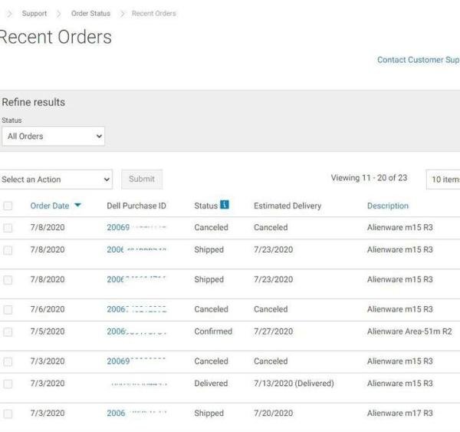460x432 pixels.
Task: Click the 'Refine results' heading
Action: pyautogui.click(x=34, y=102)
